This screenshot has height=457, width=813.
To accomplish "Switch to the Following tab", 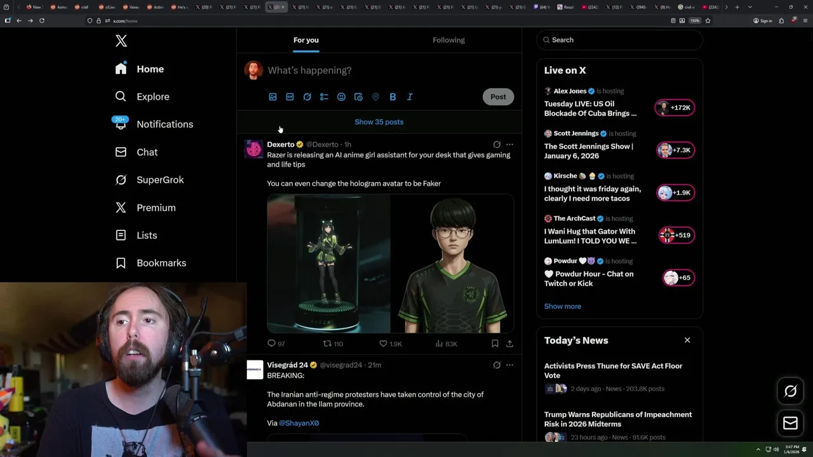I will [449, 40].
